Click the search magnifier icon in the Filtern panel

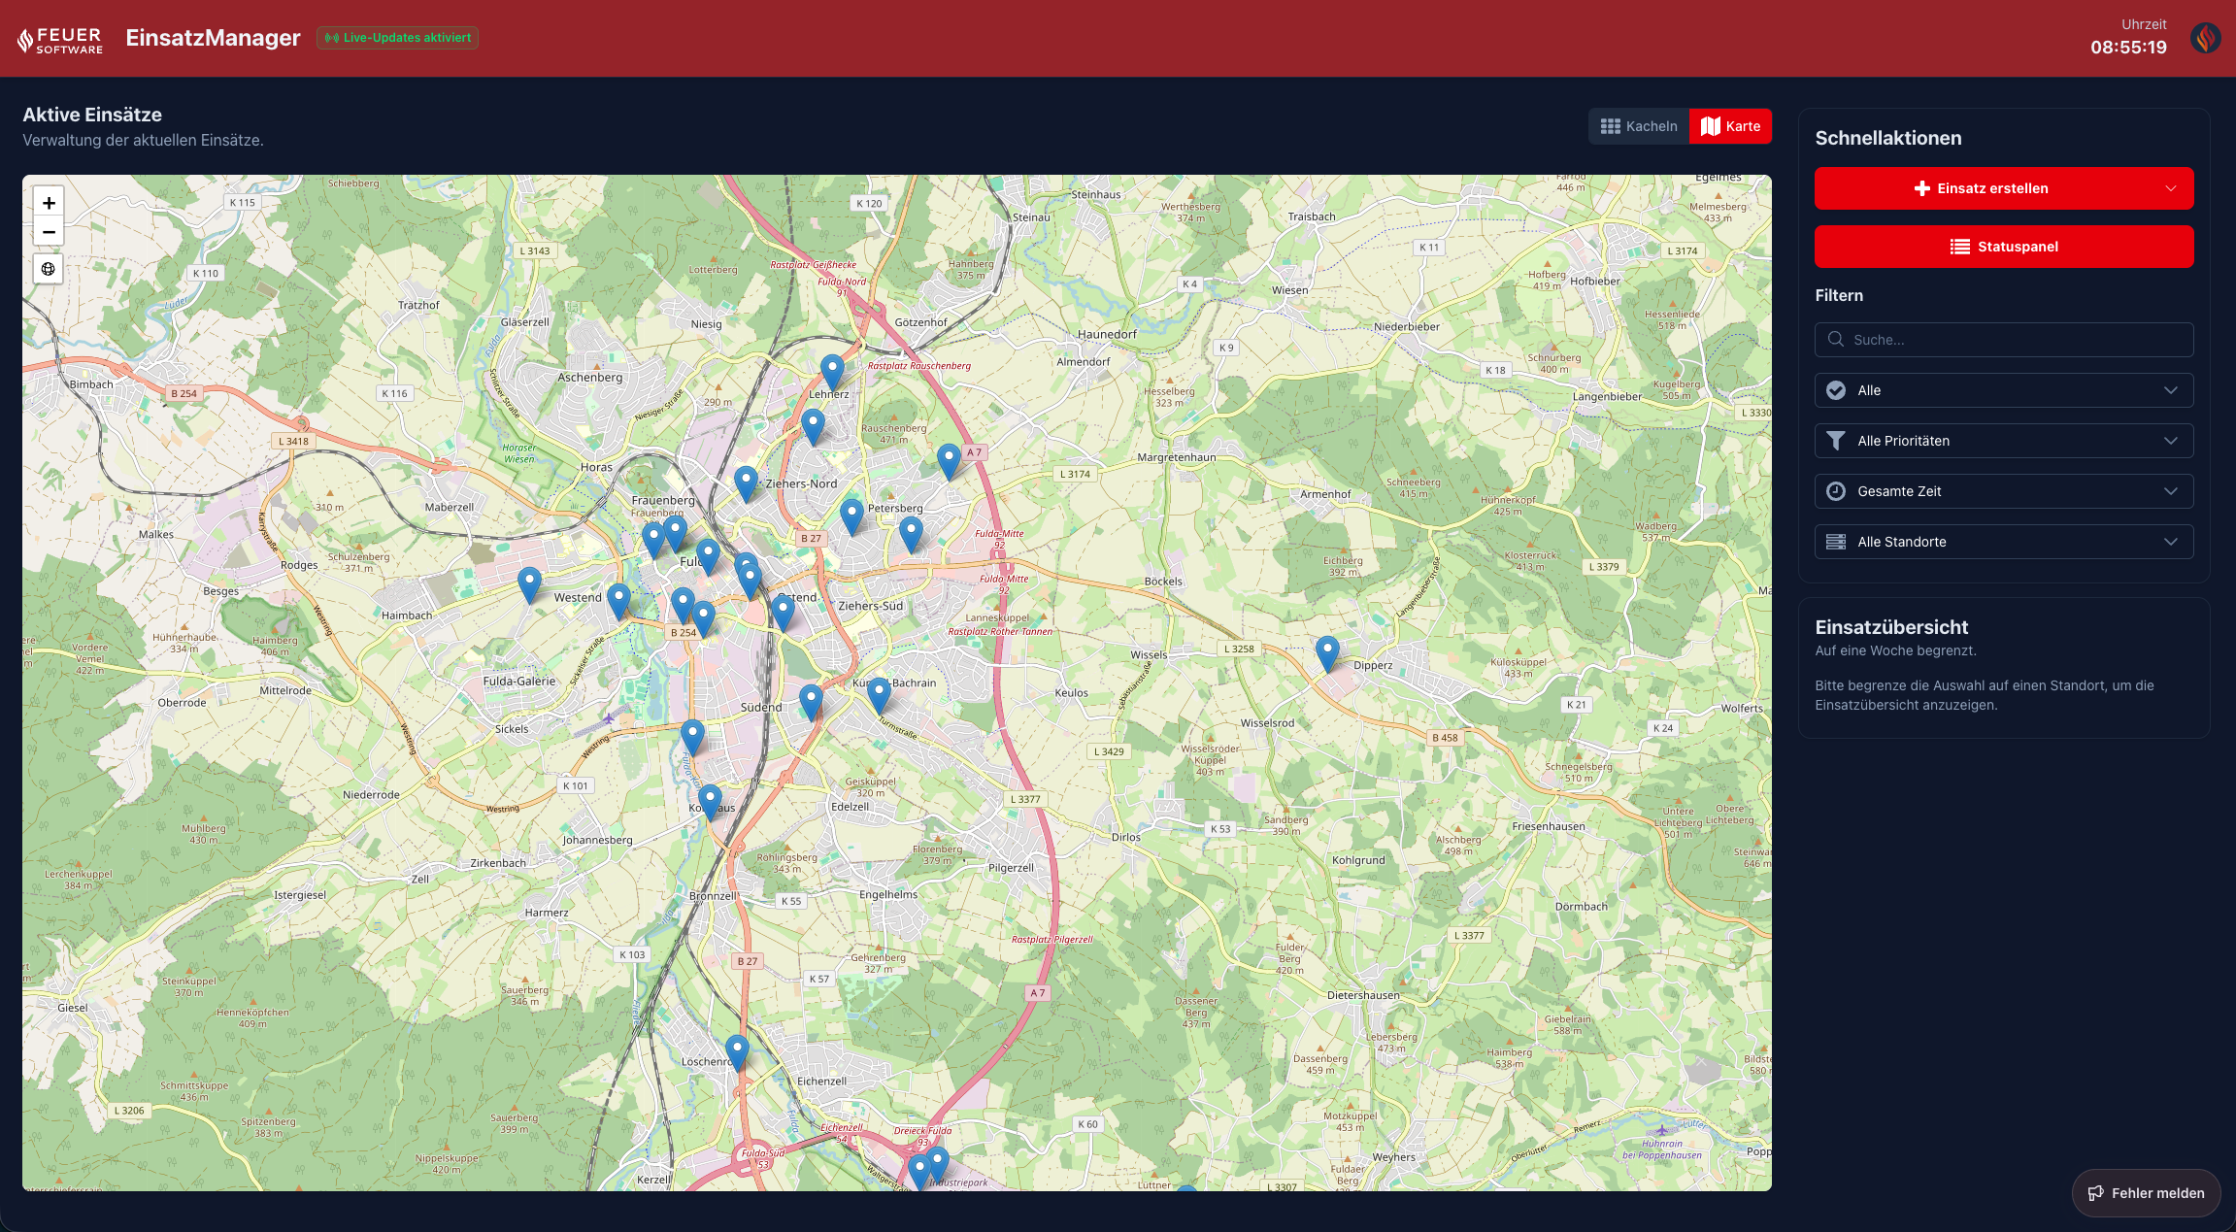[x=1836, y=339]
